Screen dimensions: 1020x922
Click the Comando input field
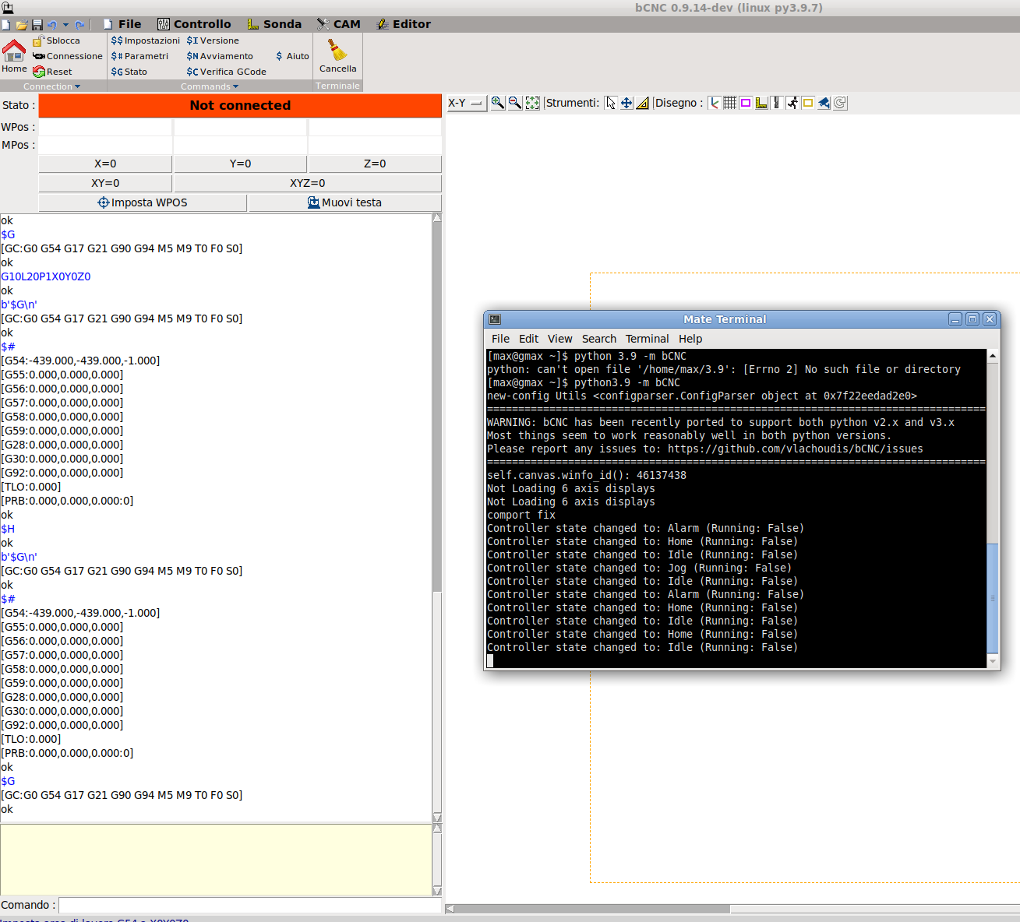[249, 905]
